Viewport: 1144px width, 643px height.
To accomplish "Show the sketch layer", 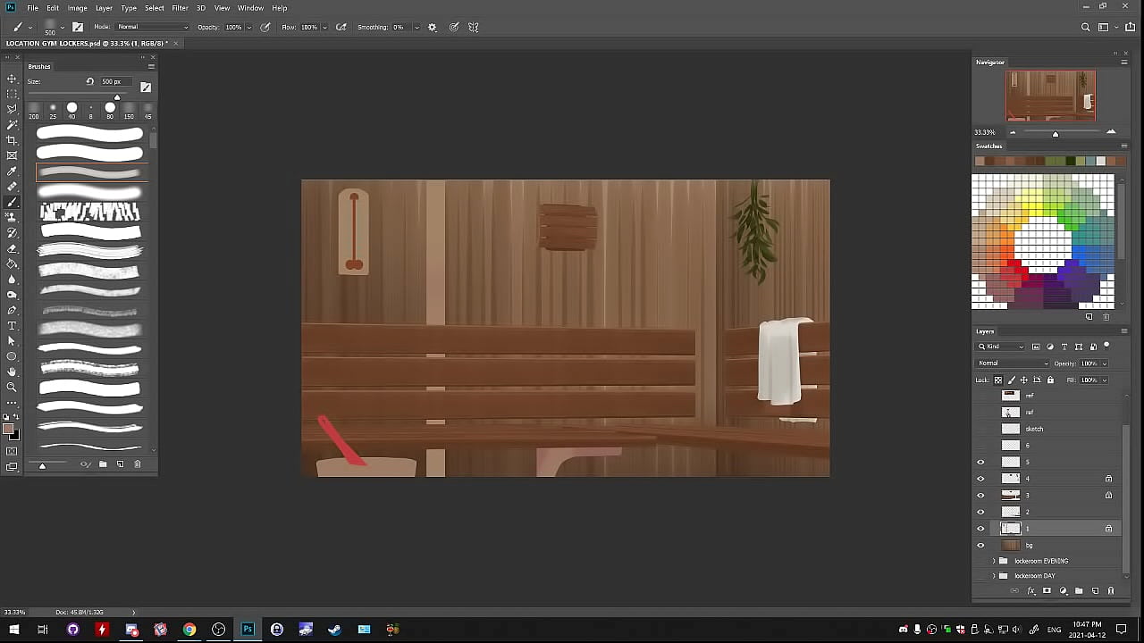I will tap(980, 429).
